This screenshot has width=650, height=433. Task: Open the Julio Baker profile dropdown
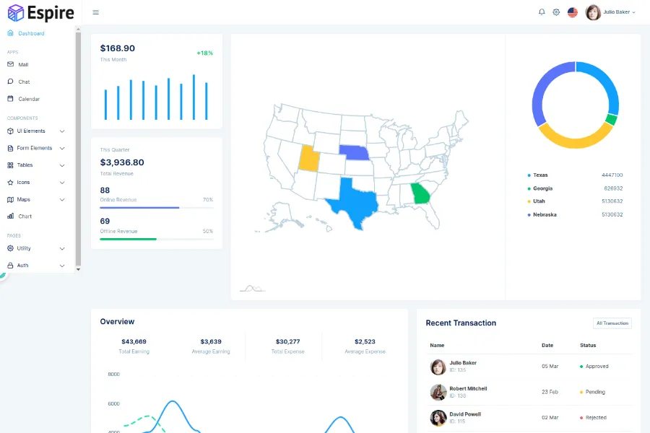(610, 12)
